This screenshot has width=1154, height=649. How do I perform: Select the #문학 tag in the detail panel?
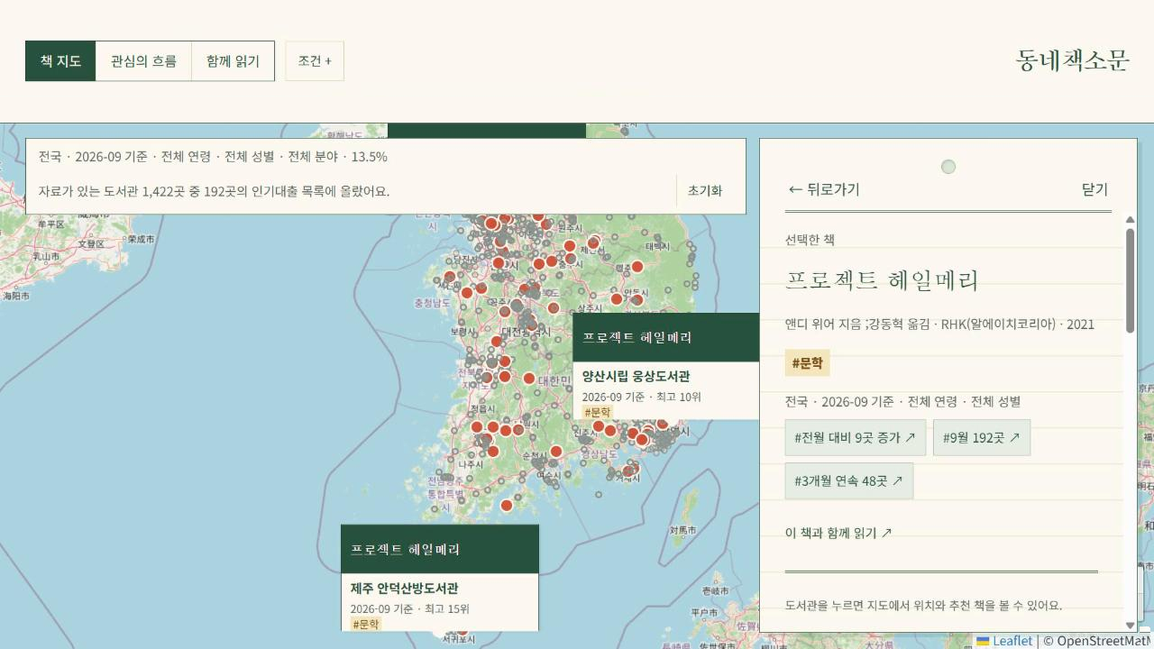click(807, 363)
